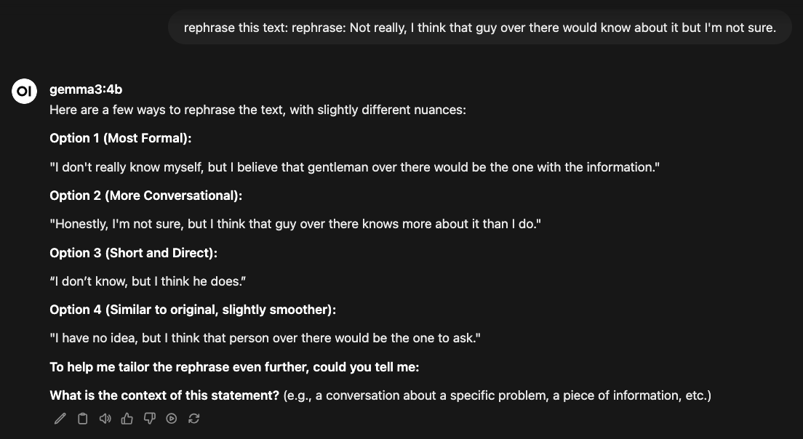This screenshot has width=803, height=439.
Task: Select the gemma3:4b model name
Action: tap(85, 89)
